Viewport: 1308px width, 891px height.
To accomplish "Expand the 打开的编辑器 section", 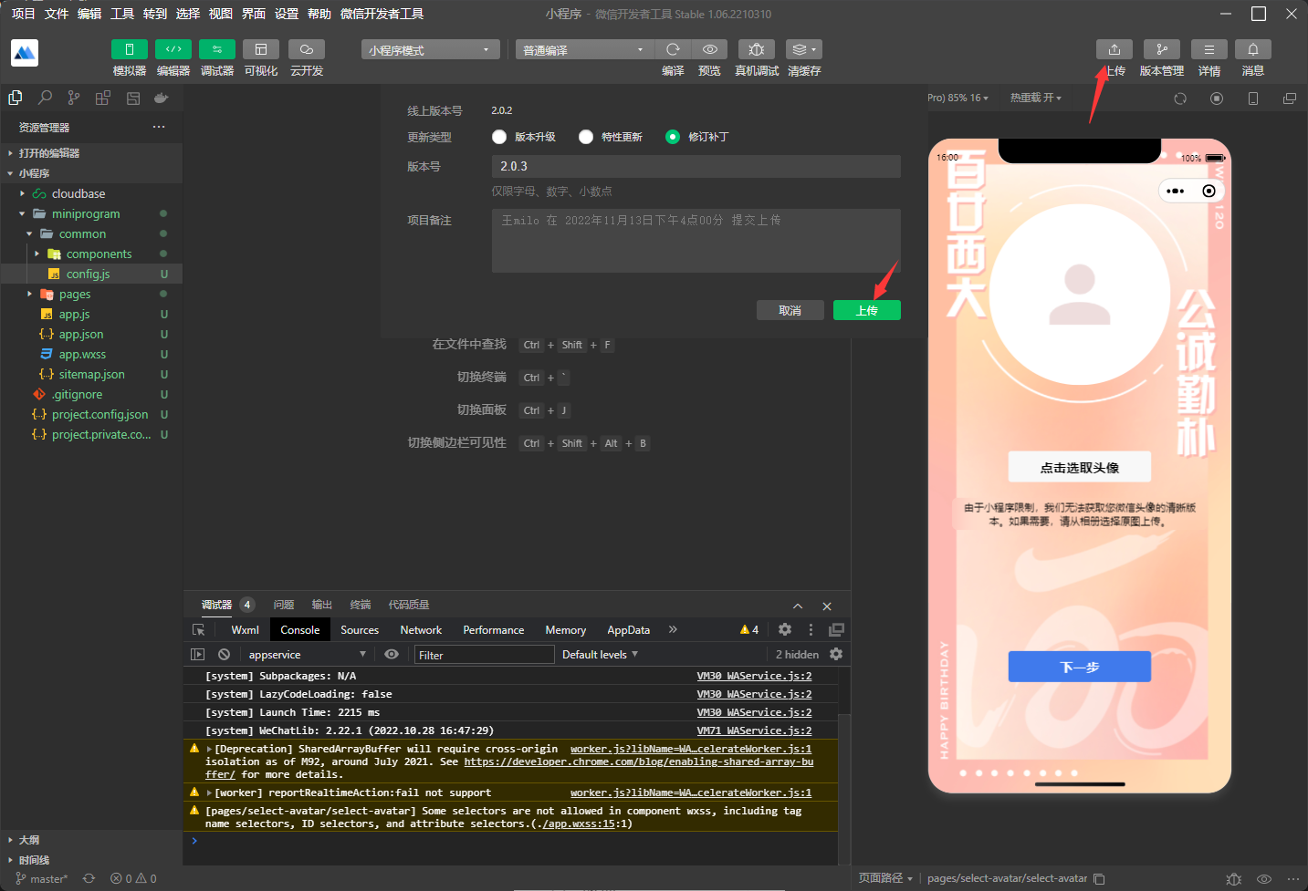I will [91, 153].
